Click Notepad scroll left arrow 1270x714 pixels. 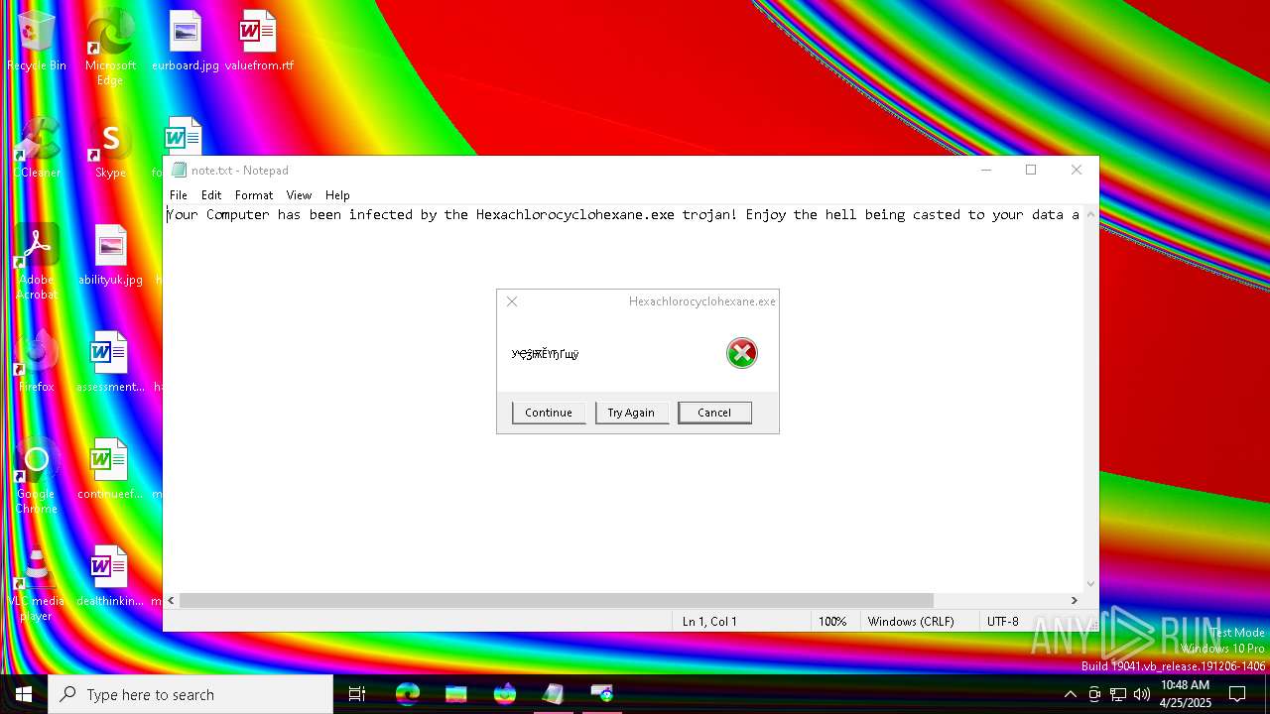[172, 600]
